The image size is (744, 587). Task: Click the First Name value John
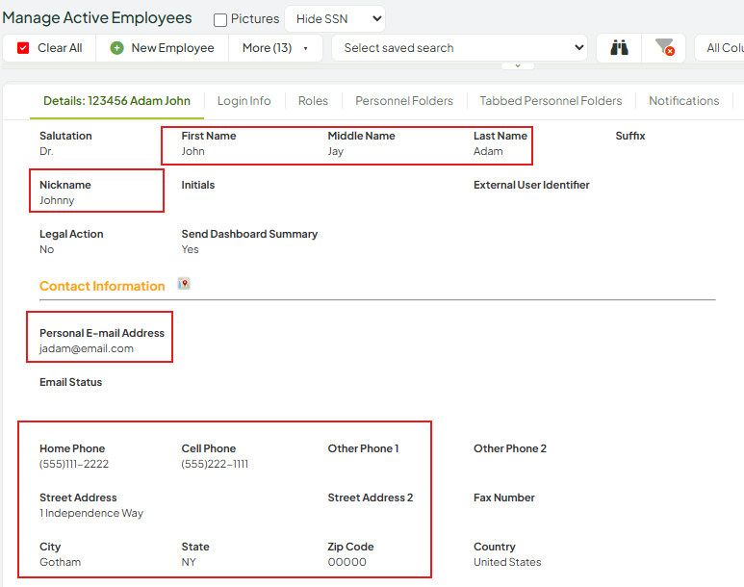[192, 151]
